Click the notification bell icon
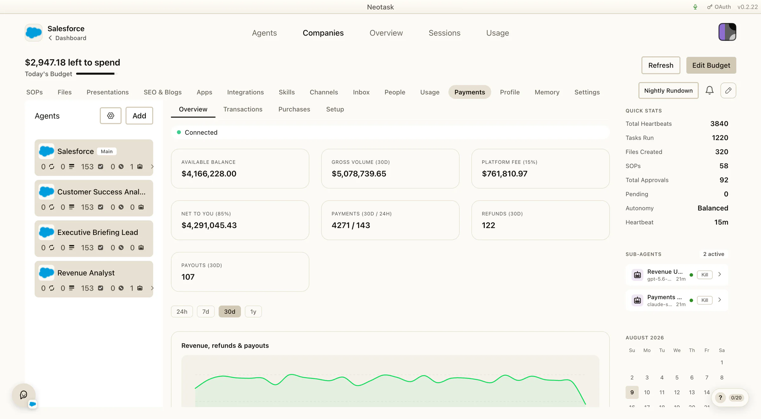The height and width of the screenshot is (419, 761). pyautogui.click(x=710, y=91)
